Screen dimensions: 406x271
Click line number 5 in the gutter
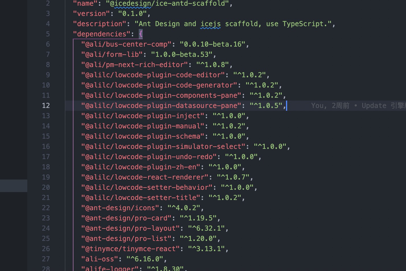pyautogui.click(x=48, y=34)
